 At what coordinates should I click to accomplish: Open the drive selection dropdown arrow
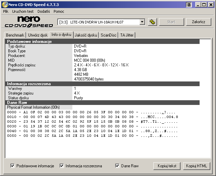coord(142,22)
